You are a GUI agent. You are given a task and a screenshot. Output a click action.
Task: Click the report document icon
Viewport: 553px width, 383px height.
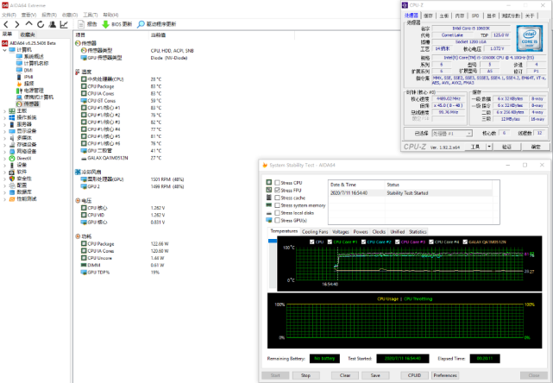[80, 25]
